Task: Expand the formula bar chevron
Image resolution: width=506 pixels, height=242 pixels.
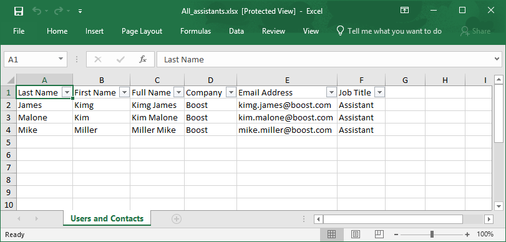Action: (x=497, y=59)
